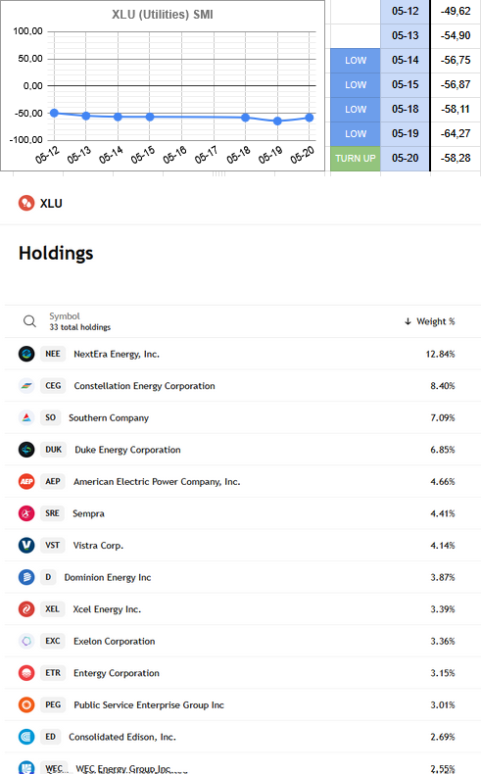Click the XLU fund logo icon
This screenshot has width=481, height=774.
(x=26, y=203)
